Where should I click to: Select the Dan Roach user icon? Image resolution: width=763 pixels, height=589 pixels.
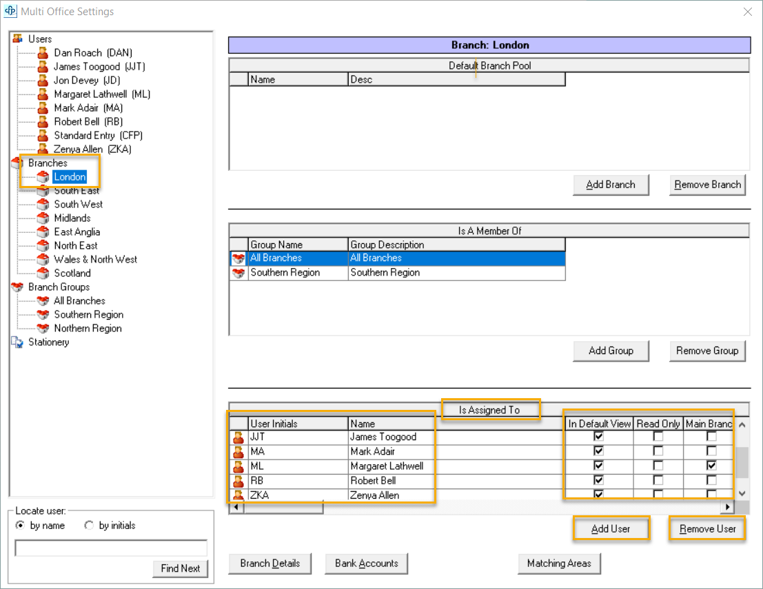coord(43,52)
